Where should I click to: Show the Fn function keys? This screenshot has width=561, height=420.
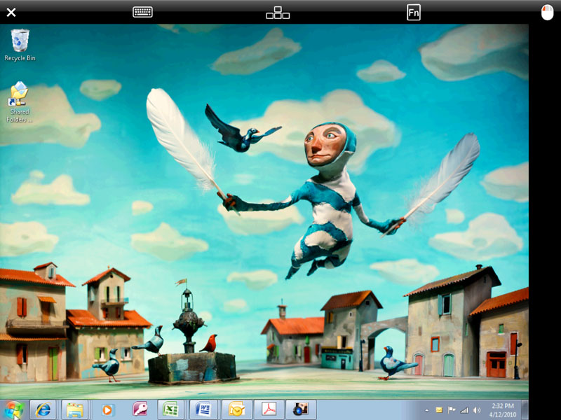pyautogui.click(x=414, y=13)
